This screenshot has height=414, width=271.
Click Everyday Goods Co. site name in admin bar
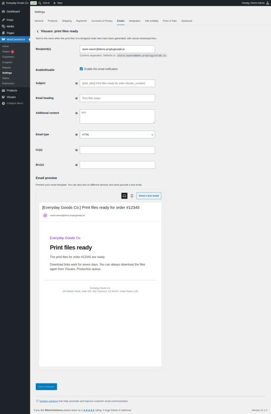pyautogui.click(x=17, y=3)
